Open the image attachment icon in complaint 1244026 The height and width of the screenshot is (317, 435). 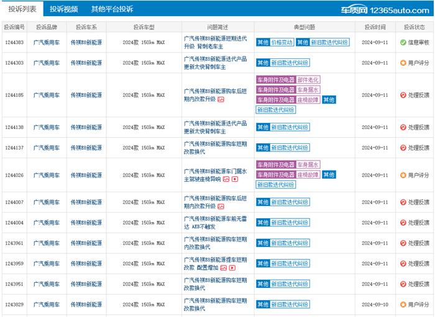click(226, 179)
